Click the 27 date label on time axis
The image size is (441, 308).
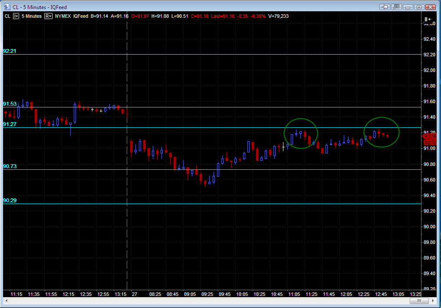click(135, 294)
